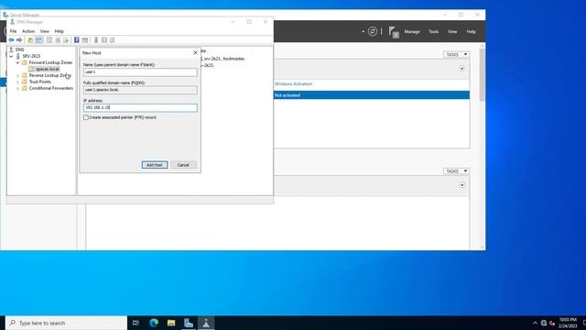The width and height of the screenshot is (586, 330).
Task: Open the Server Manager View menu
Action: click(452, 32)
